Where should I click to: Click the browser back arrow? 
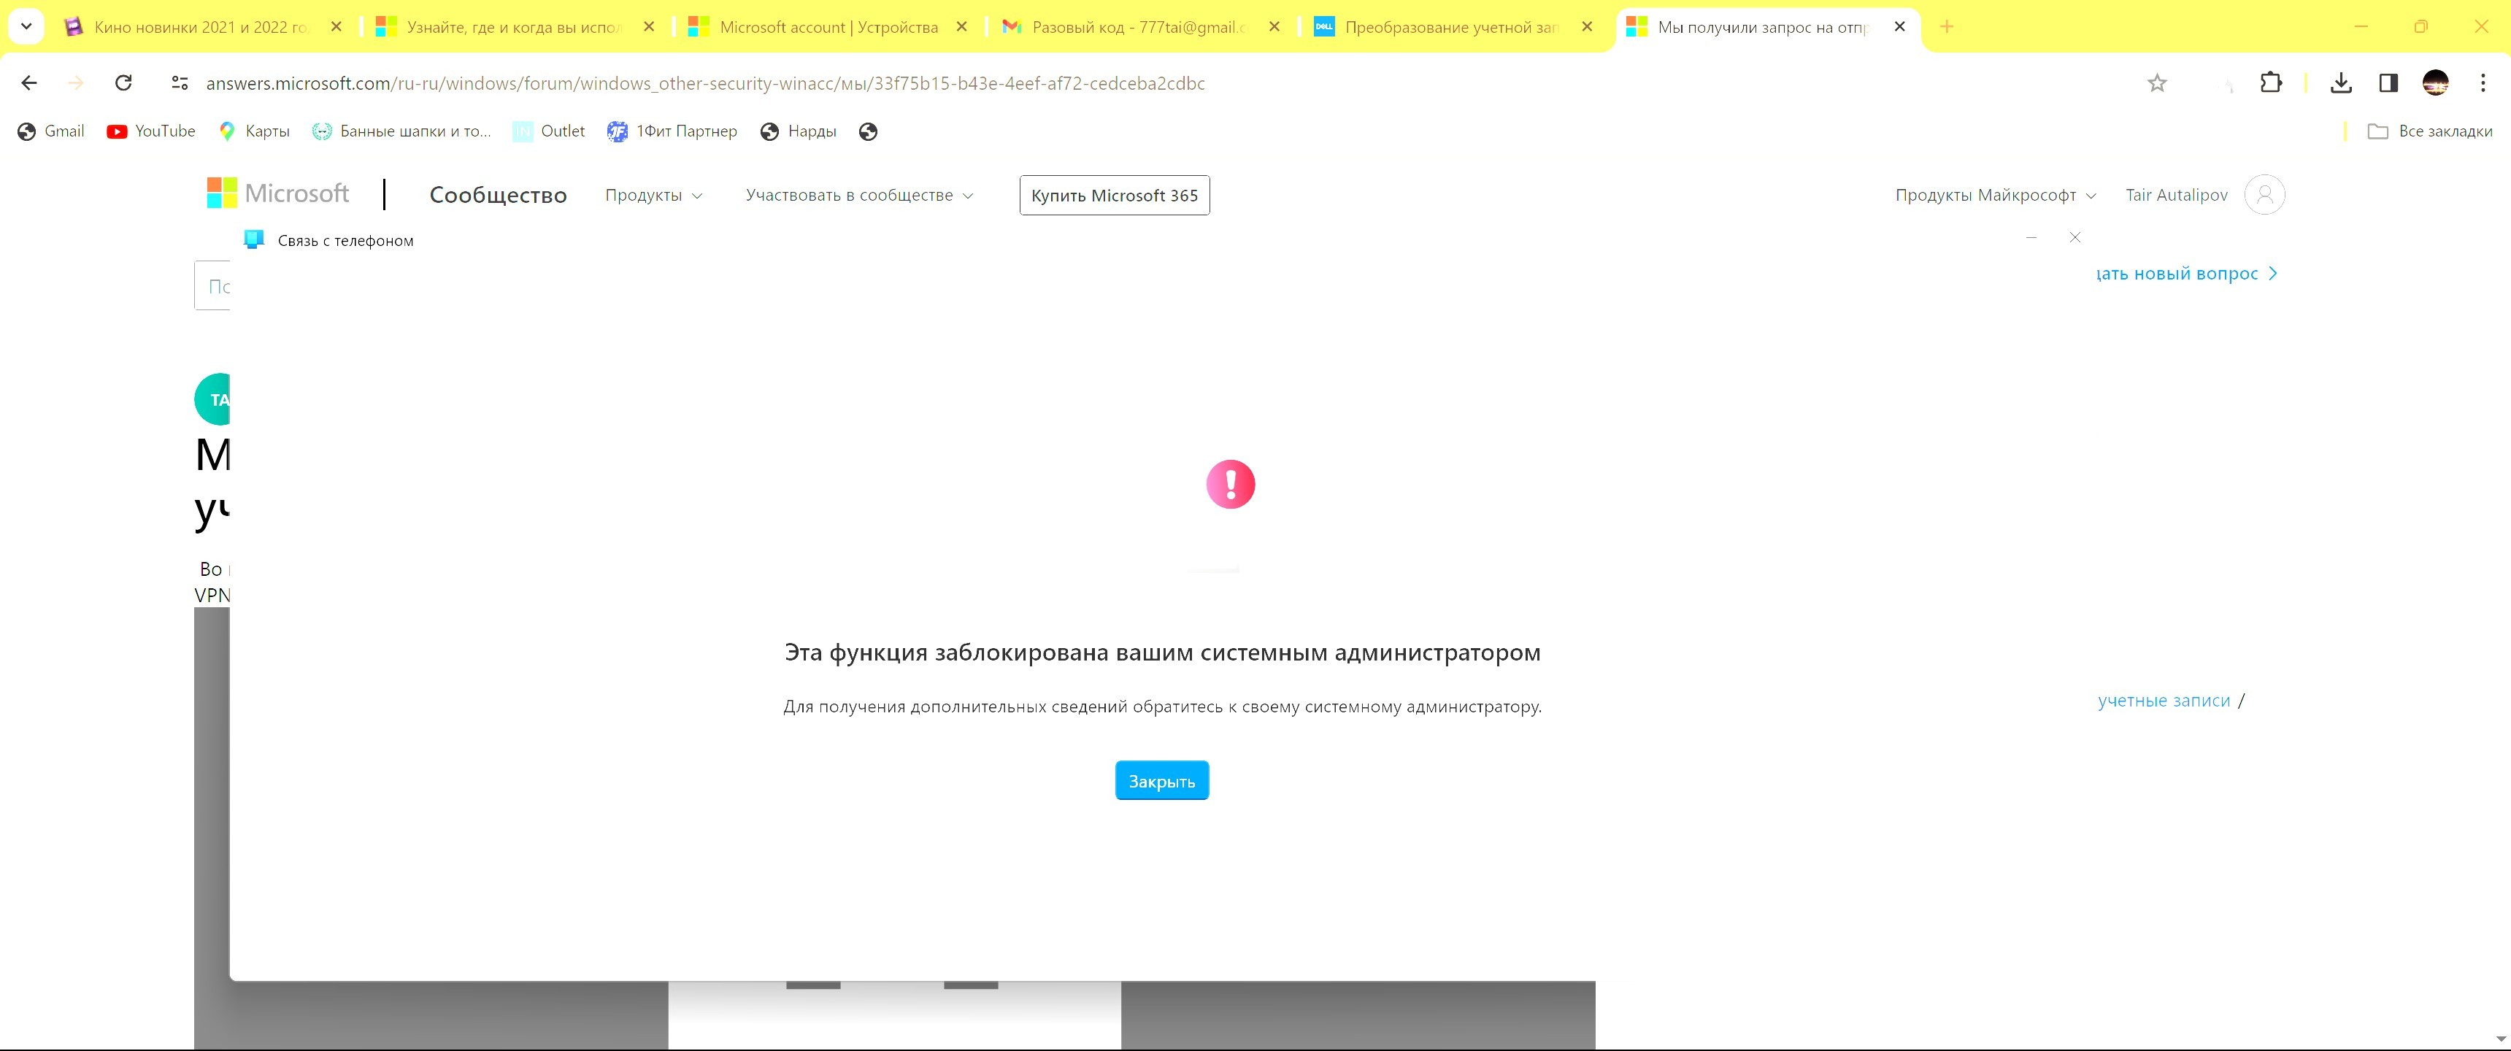click(x=29, y=83)
